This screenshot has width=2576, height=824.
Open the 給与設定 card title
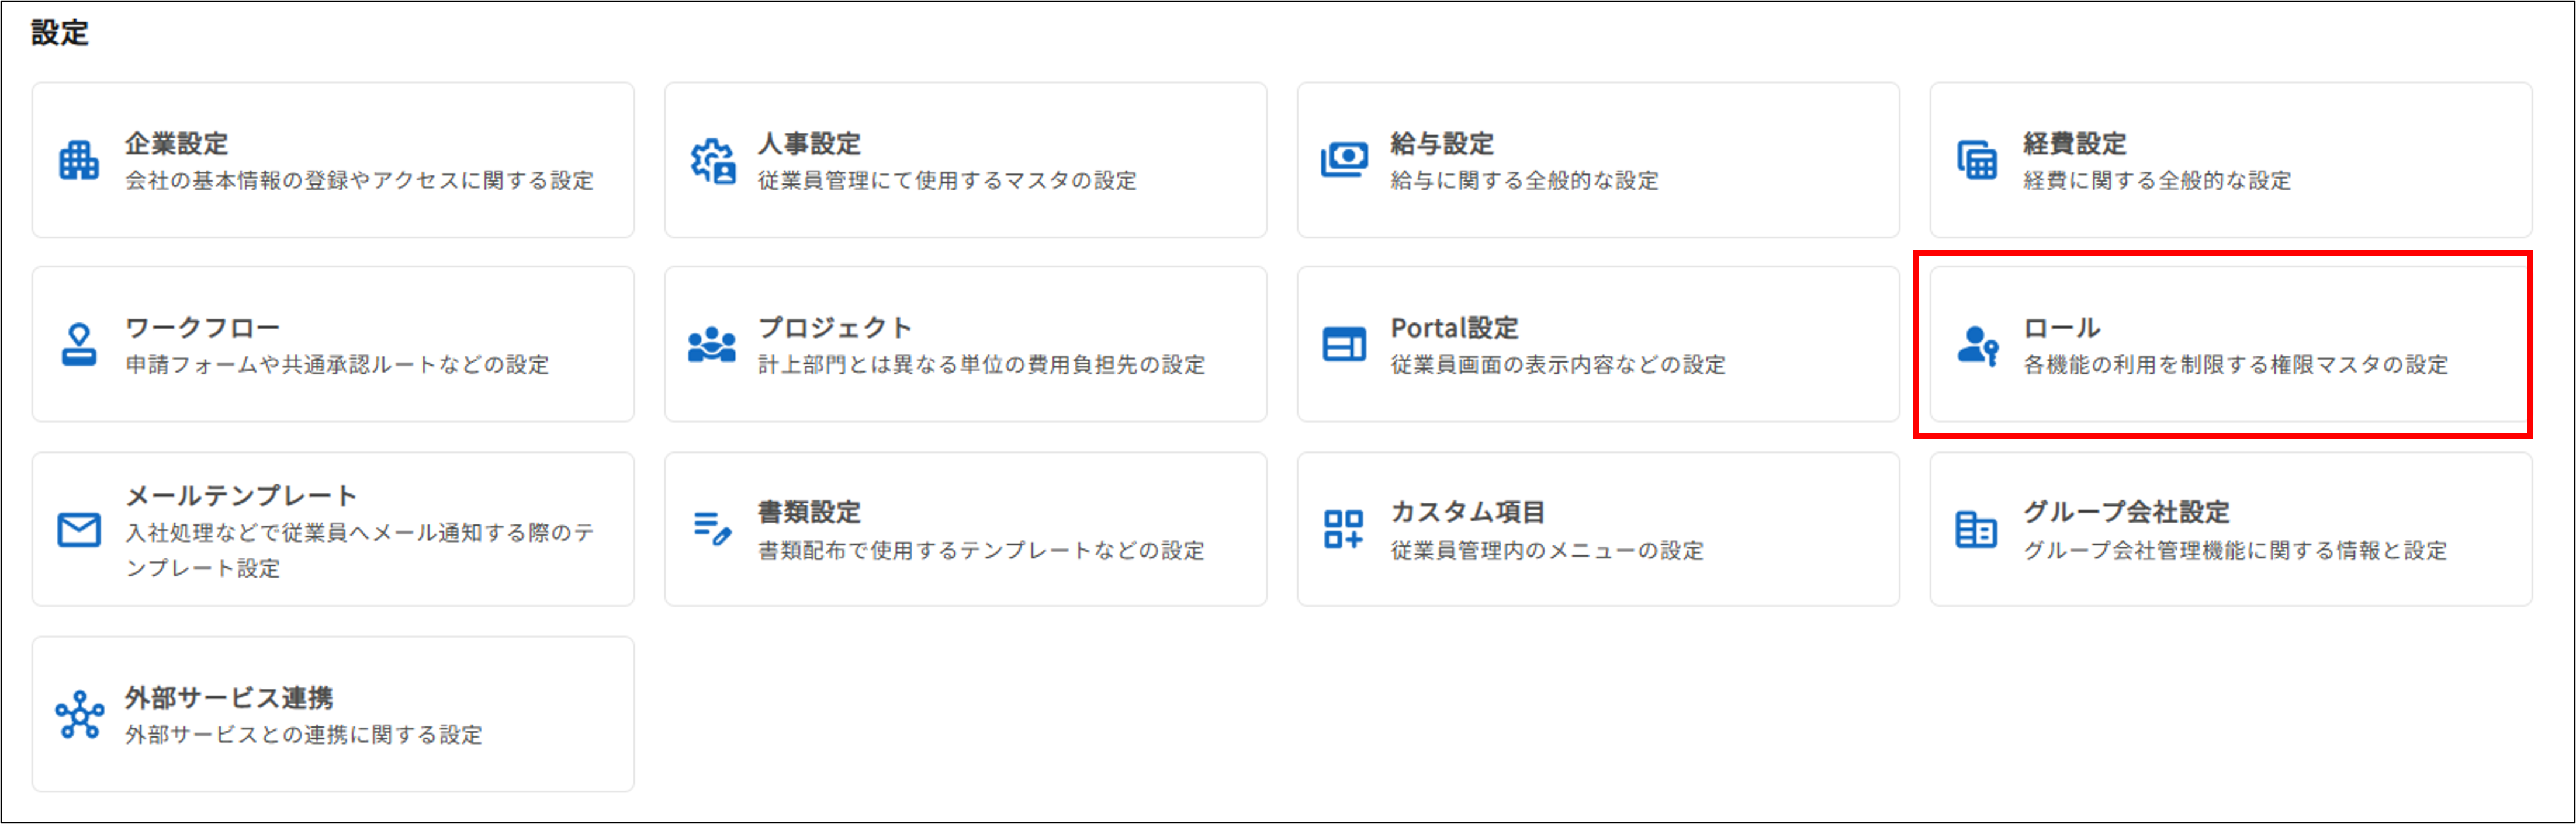click(1441, 144)
